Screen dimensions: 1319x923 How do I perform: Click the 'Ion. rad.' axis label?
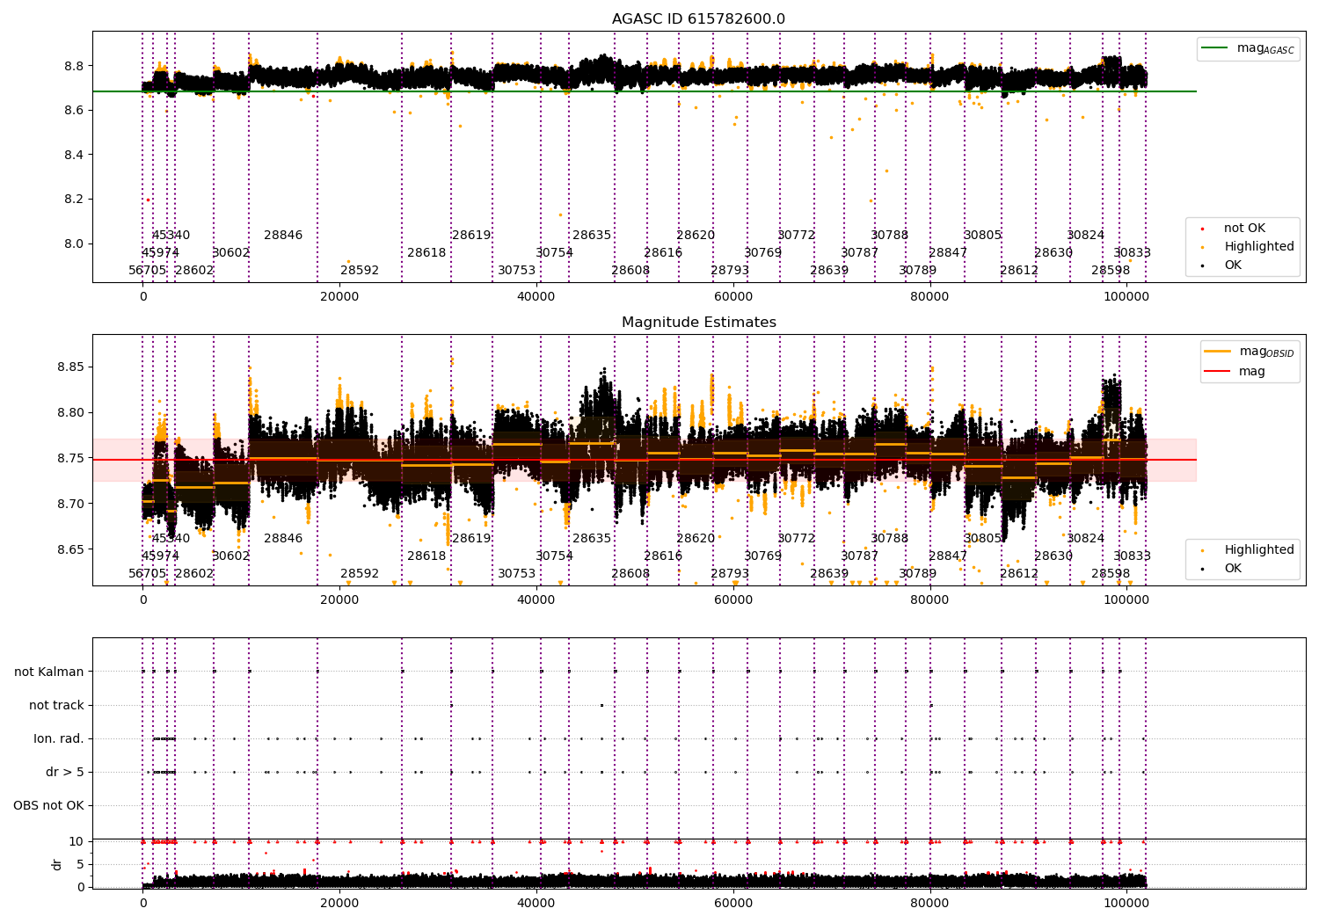pyautogui.click(x=59, y=739)
